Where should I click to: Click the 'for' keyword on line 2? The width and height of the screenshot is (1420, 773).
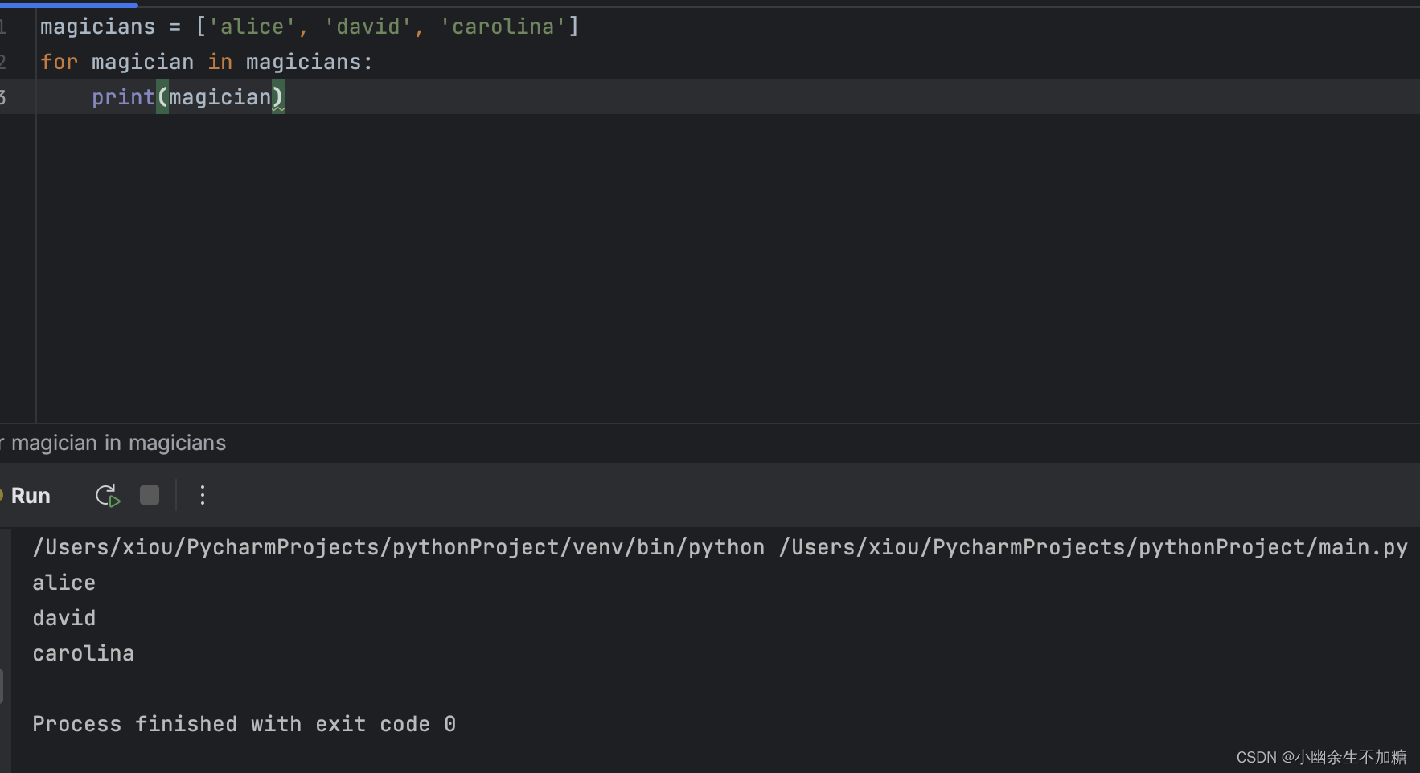[59, 62]
